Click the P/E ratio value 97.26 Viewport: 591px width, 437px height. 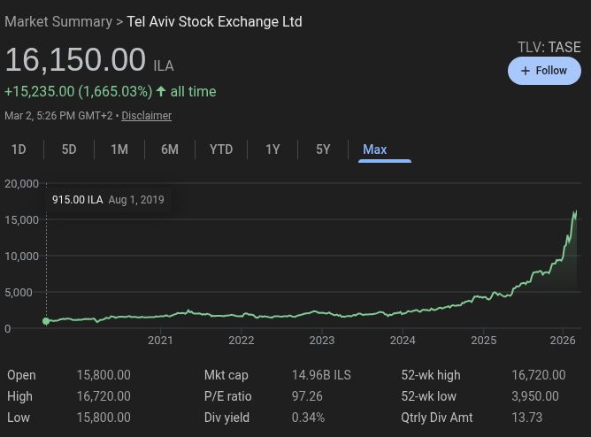(307, 396)
